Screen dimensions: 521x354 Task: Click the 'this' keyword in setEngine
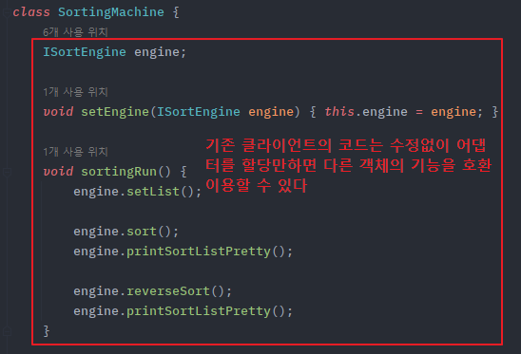pyautogui.click(x=339, y=112)
